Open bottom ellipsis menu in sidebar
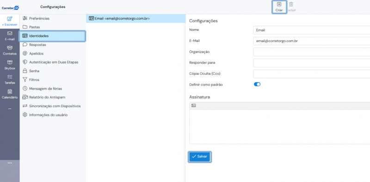The image size is (370, 182). (10, 163)
